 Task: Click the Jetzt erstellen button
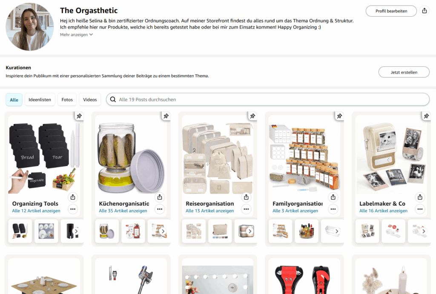click(x=404, y=72)
